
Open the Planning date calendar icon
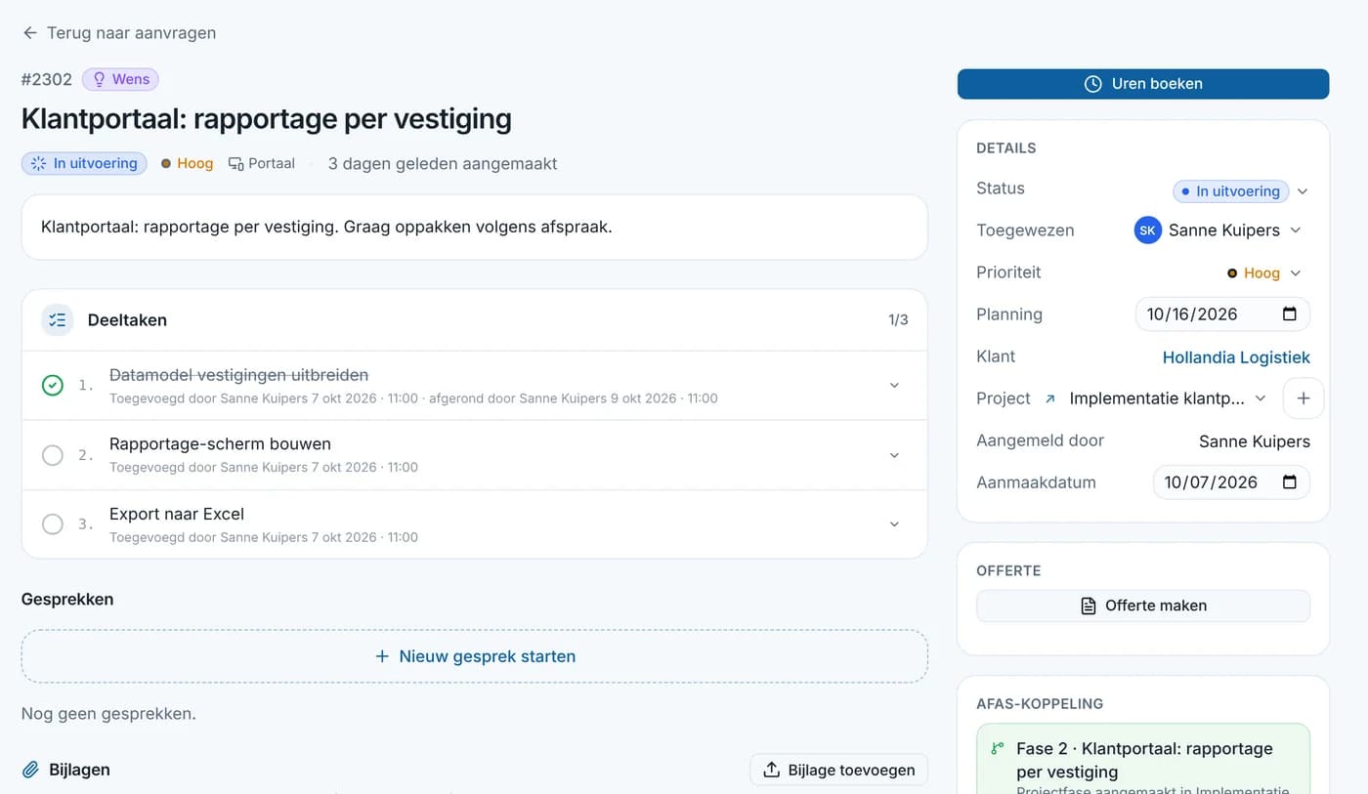(1290, 314)
